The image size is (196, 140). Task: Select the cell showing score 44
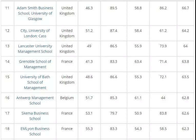163,98
